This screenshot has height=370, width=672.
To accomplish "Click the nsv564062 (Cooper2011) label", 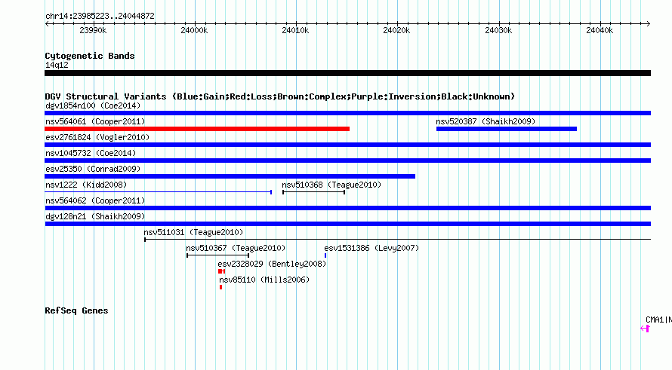I will pos(95,200).
